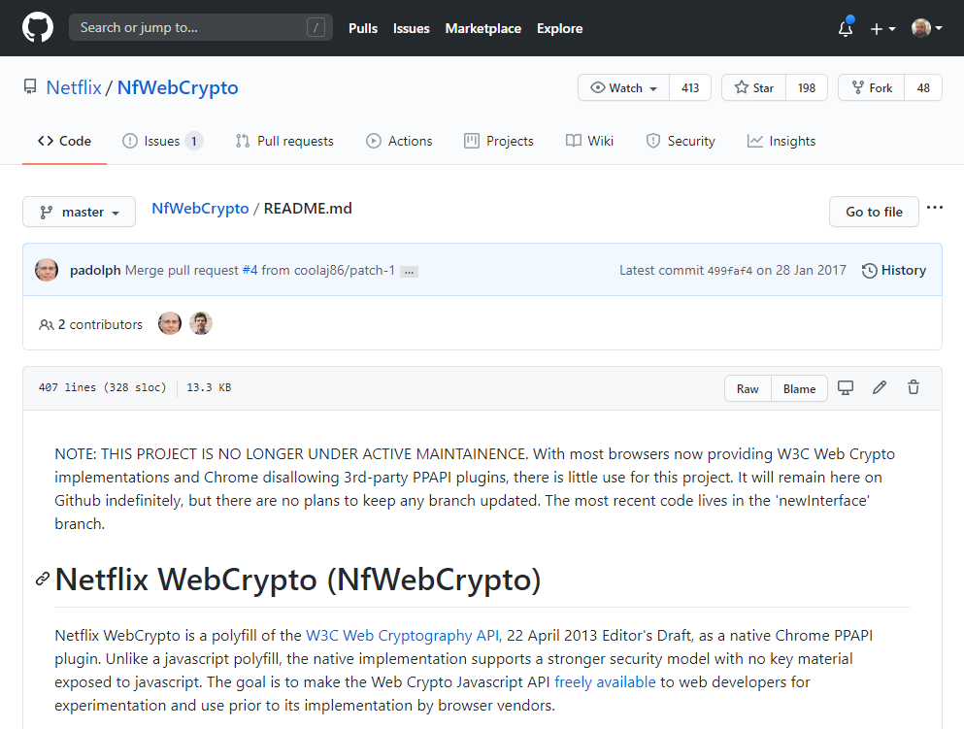The image size is (964, 729).
Task: Open user avatar profile menu
Action: pyautogui.click(x=926, y=27)
